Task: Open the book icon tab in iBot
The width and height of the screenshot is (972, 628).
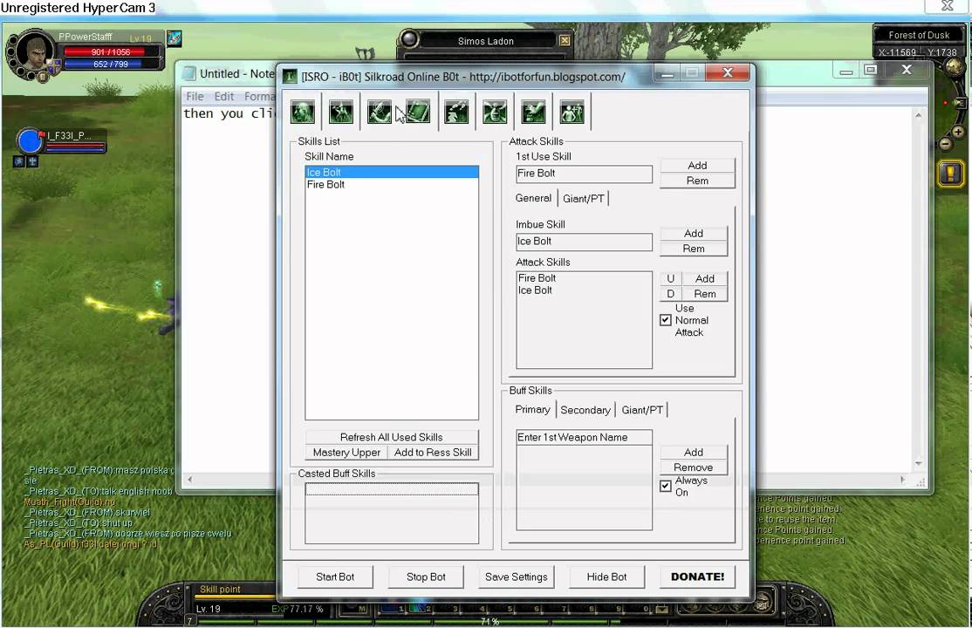Action: (419, 113)
